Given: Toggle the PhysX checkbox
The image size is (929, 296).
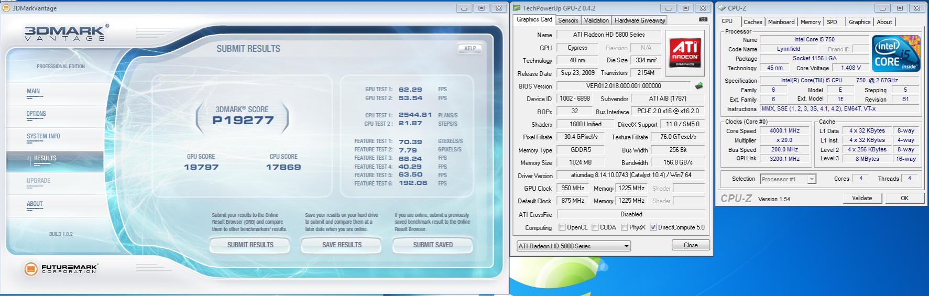Looking at the screenshot, I should point(625,227).
